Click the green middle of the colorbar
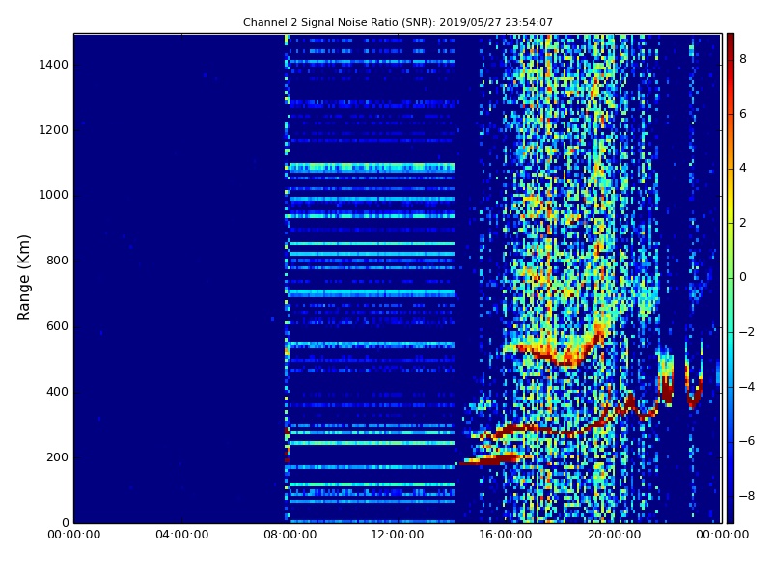This screenshot has height=579, width=772. tap(731, 278)
